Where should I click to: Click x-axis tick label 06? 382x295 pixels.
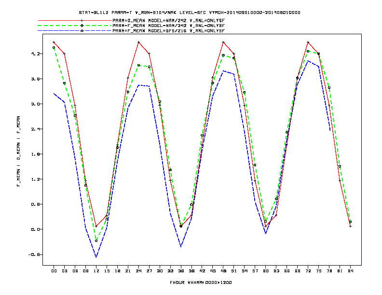point(75,271)
